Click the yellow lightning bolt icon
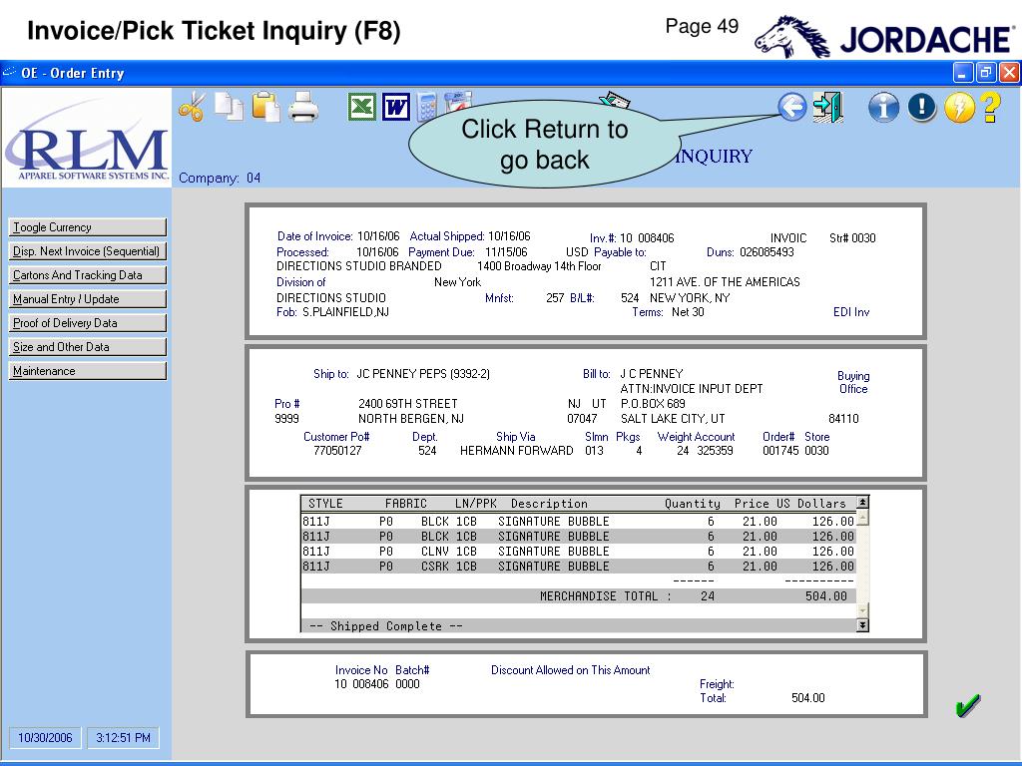Viewport: 1022px width, 766px height. click(959, 107)
